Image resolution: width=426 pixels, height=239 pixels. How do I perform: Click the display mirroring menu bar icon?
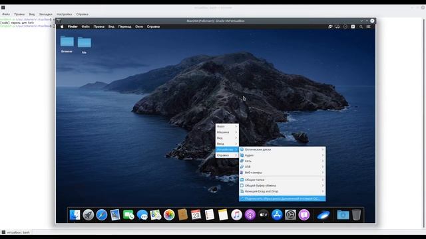point(337,27)
